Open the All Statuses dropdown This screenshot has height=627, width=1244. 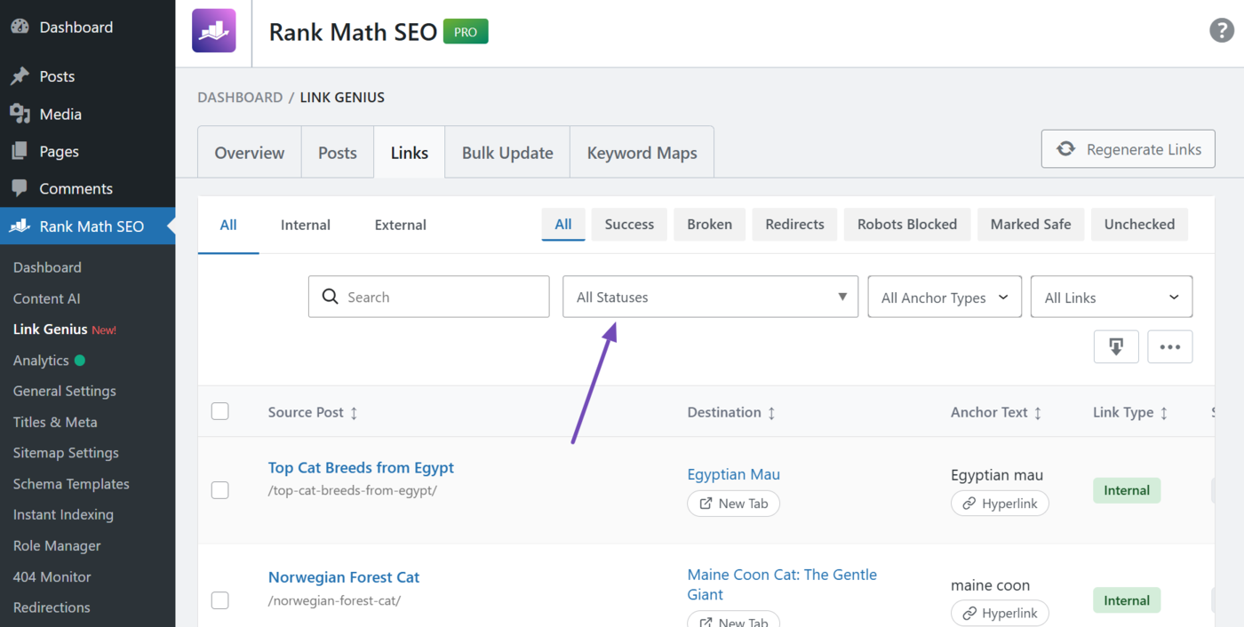pos(710,297)
